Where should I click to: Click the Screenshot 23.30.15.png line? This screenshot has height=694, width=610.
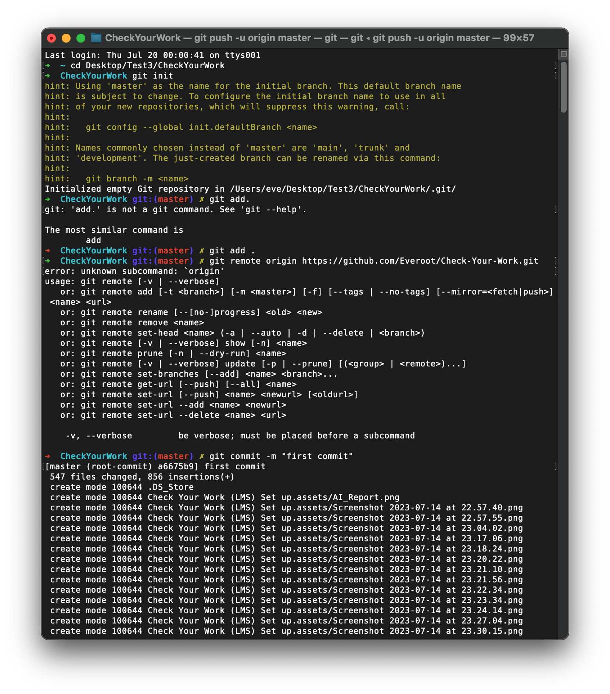tap(286, 631)
